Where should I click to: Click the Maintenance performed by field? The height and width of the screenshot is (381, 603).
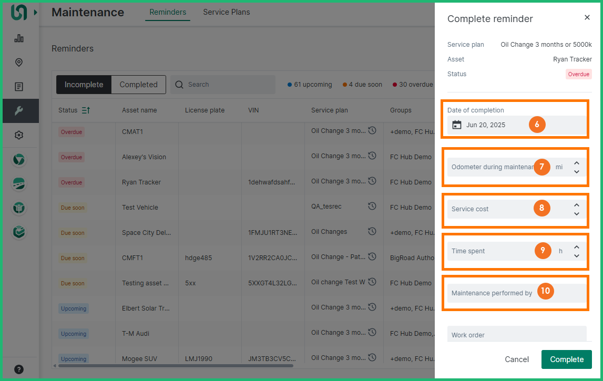tap(492, 293)
